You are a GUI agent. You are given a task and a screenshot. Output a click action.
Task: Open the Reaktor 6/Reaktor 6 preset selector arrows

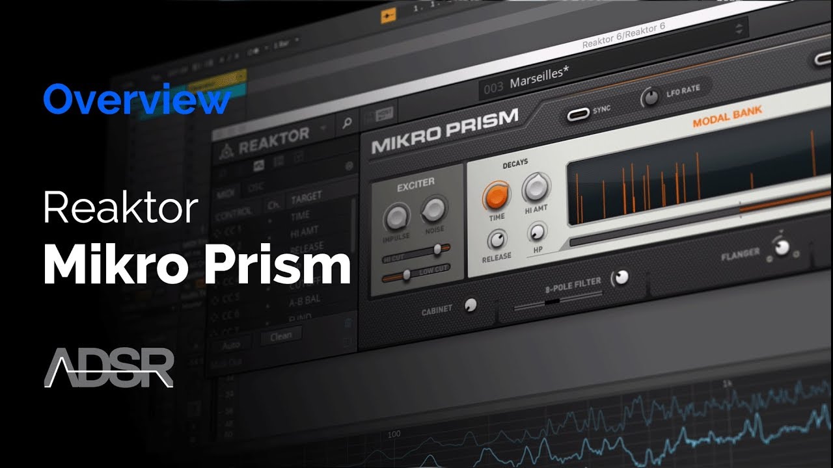pyautogui.click(x=739, y=28)
